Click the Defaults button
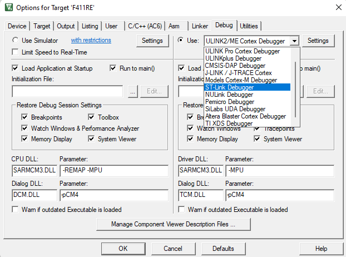This screenshot has width=346, height=257. pyautogui.click(x=223, y=249)
